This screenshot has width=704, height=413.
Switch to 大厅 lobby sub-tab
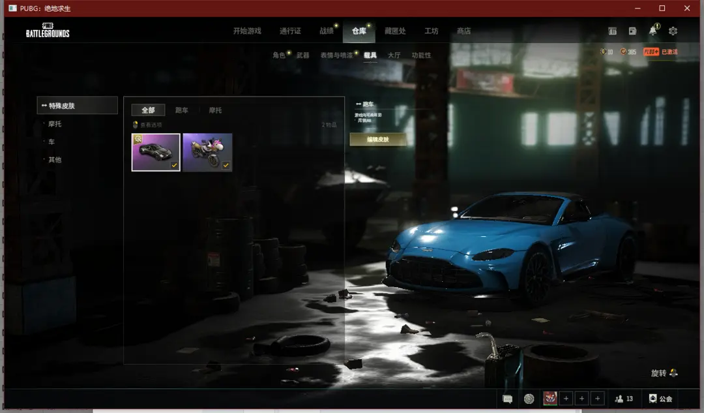click(x=394, y=55)
